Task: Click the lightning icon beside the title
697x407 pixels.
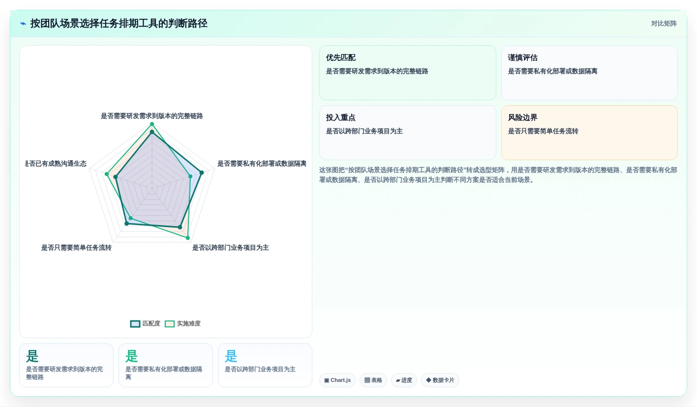Action: pos(23,24)
